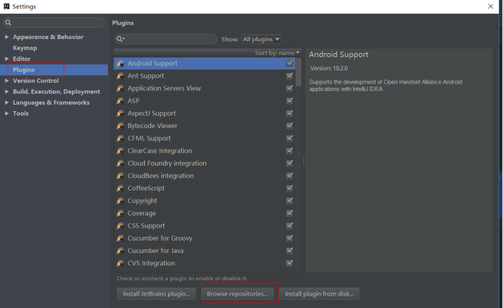Click the Bytecode Viewer plugin icon

click(120, 126)
